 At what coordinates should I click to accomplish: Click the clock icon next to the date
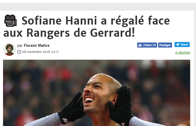(x=19, y=52)
